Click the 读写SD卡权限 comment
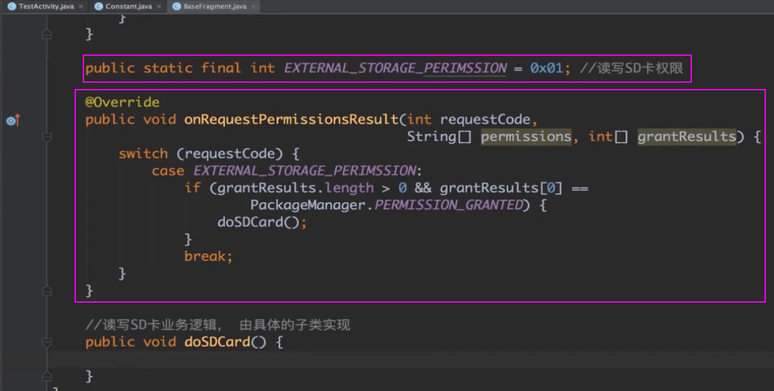Viewport: 774px width, 391px height. click(632, 68)
